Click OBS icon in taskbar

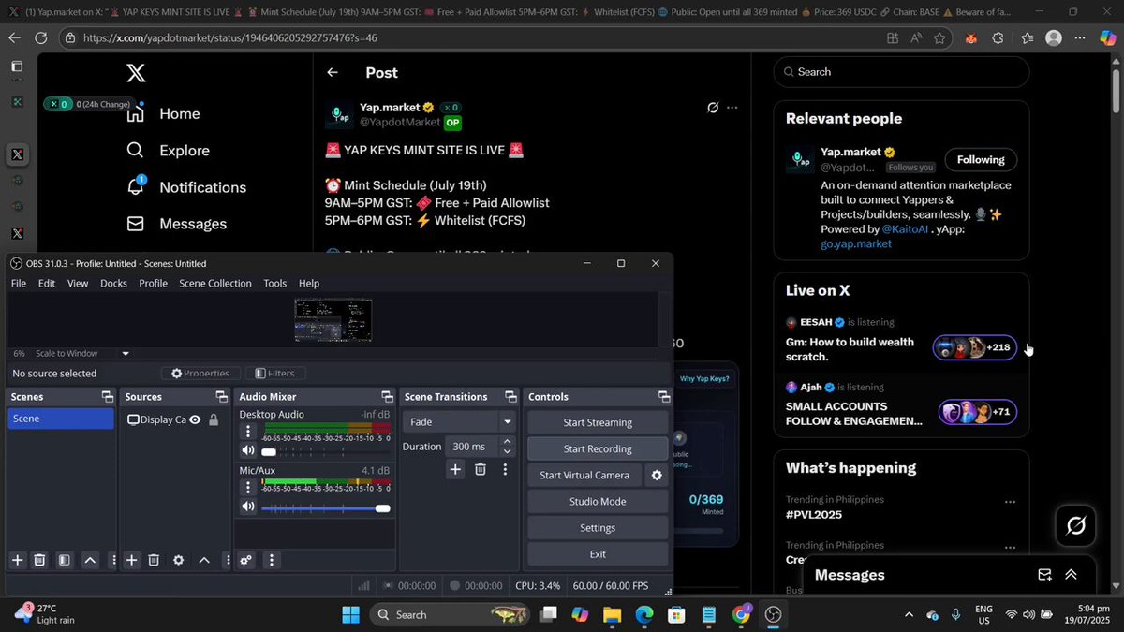coord(774,614)
